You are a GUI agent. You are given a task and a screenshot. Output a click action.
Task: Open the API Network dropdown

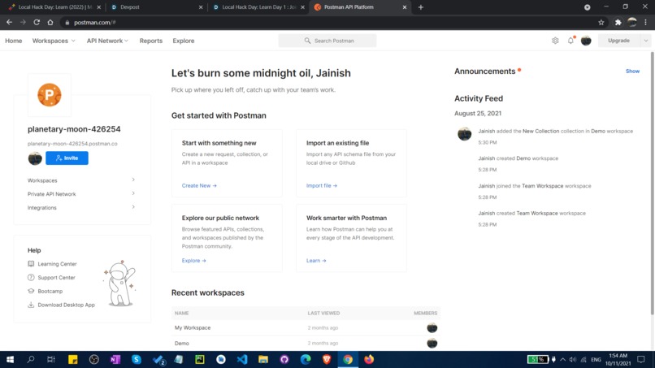point(107,41)
